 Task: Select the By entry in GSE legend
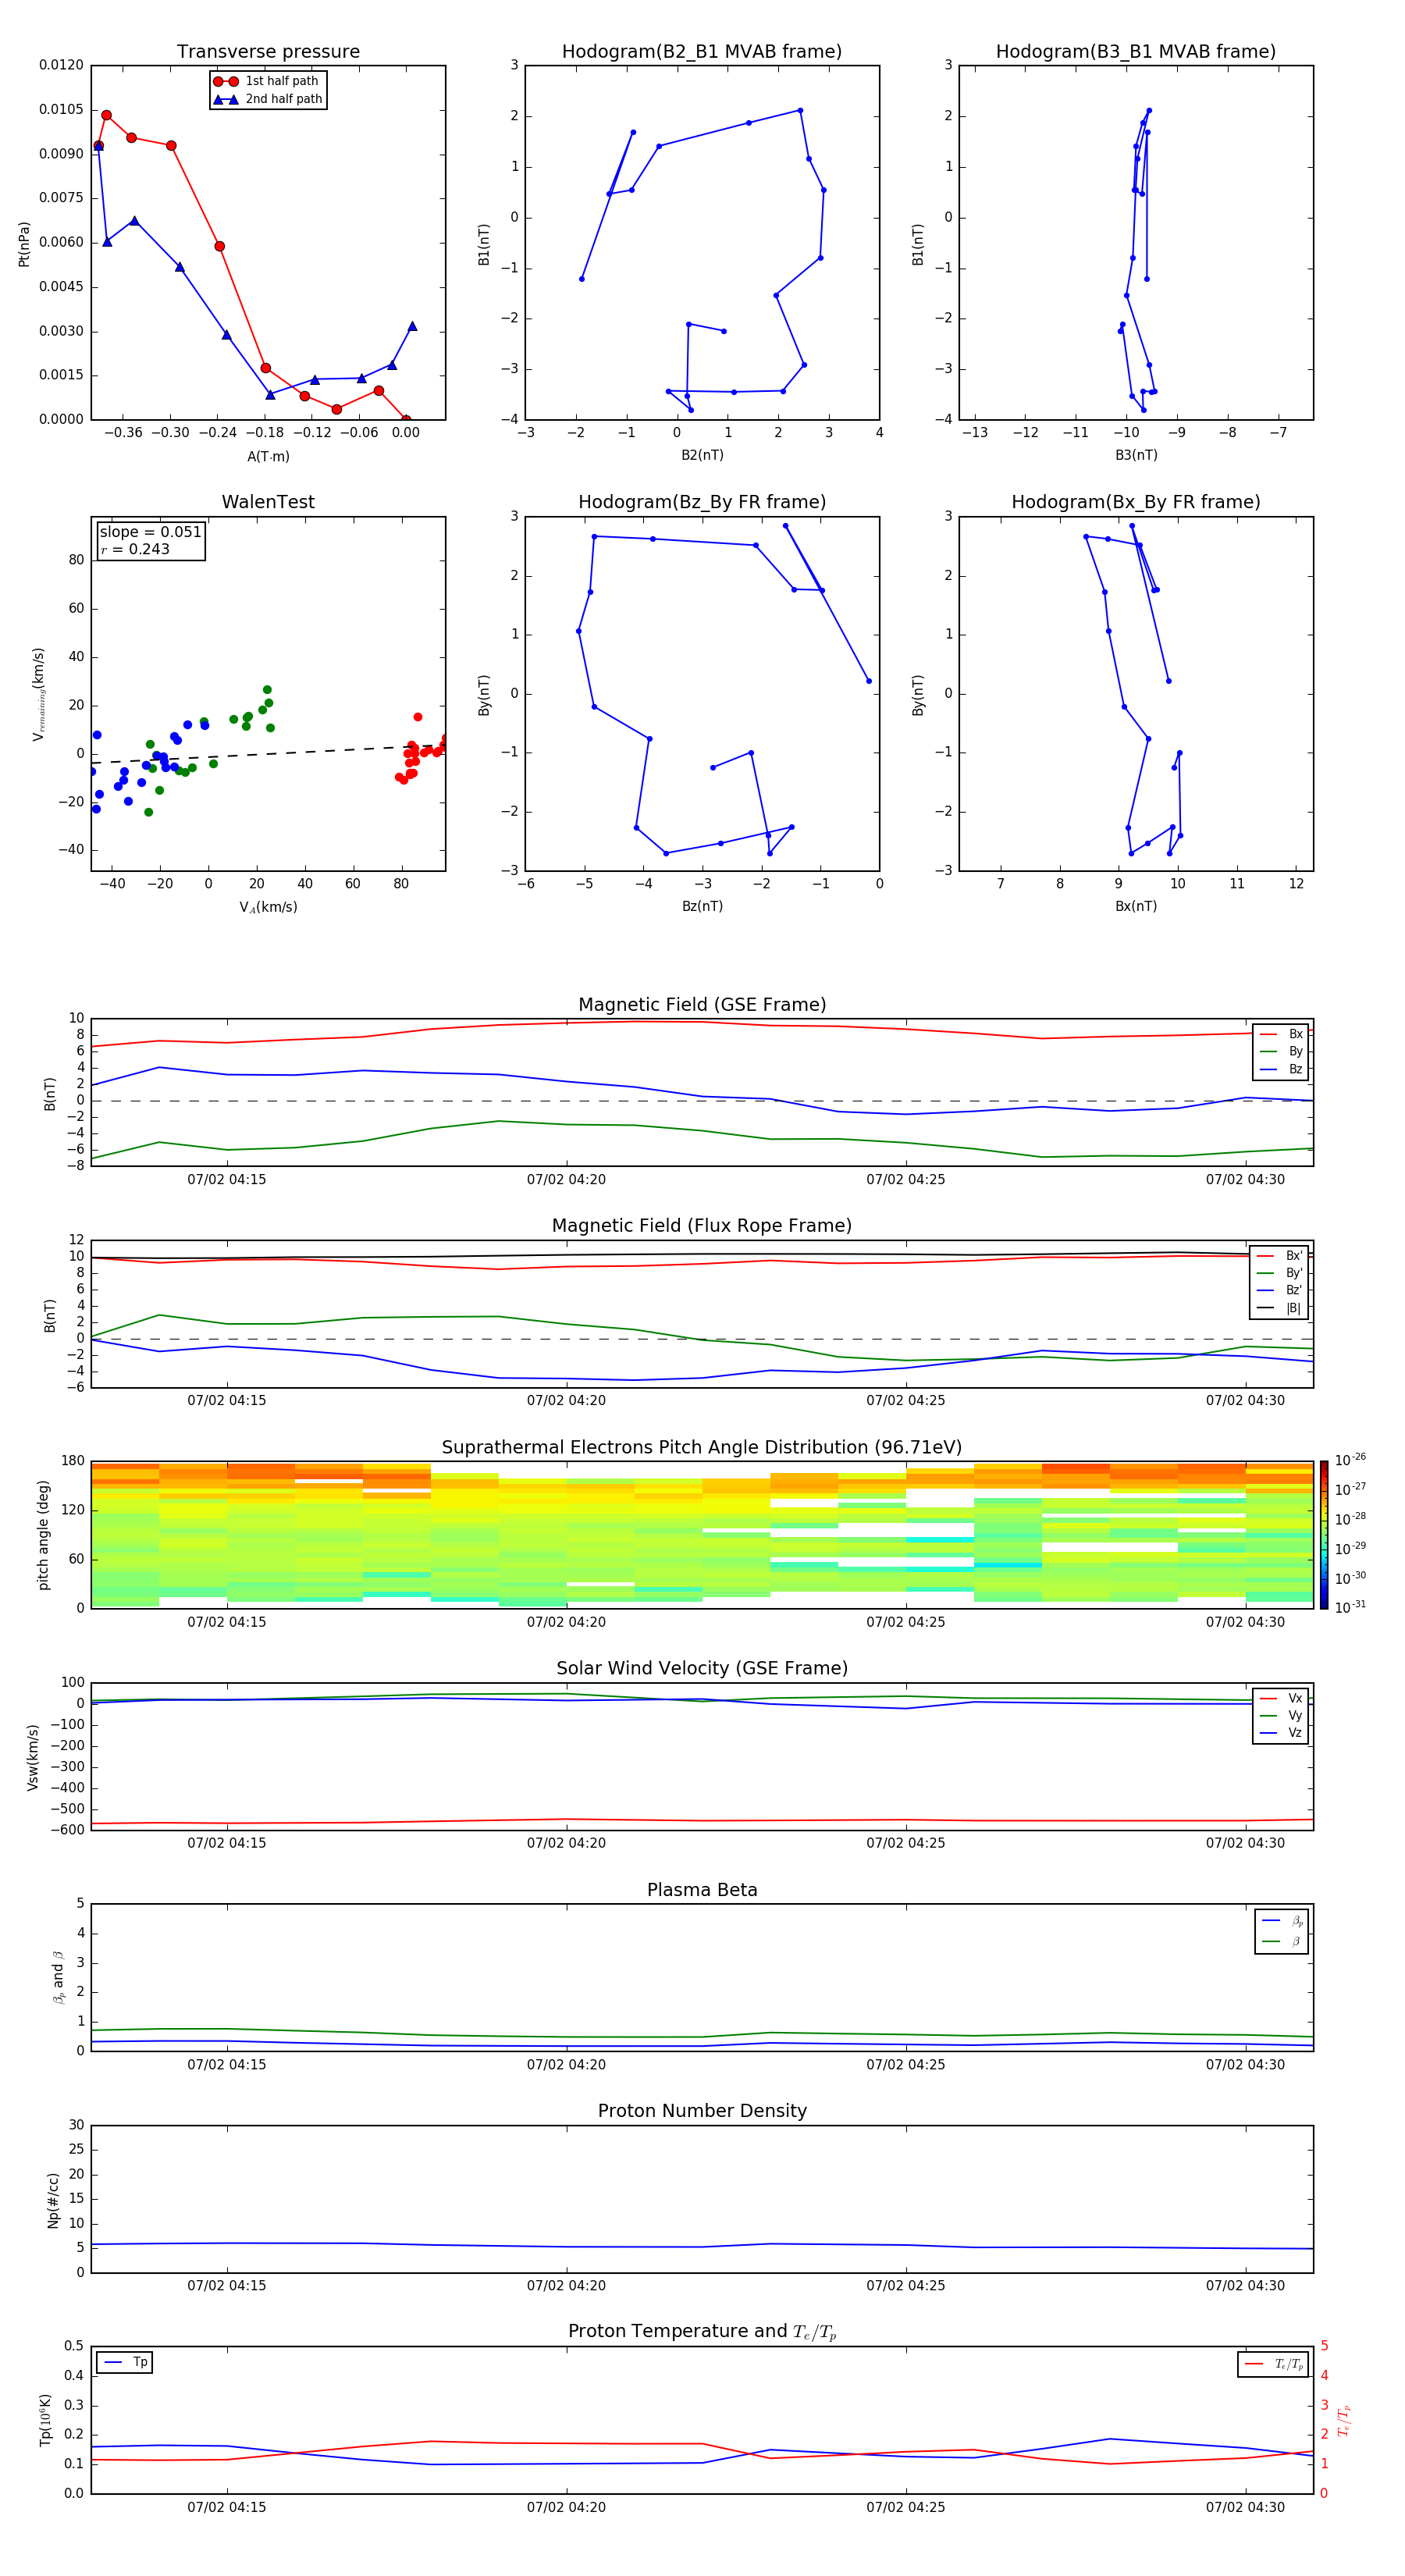(1281, 1051)
